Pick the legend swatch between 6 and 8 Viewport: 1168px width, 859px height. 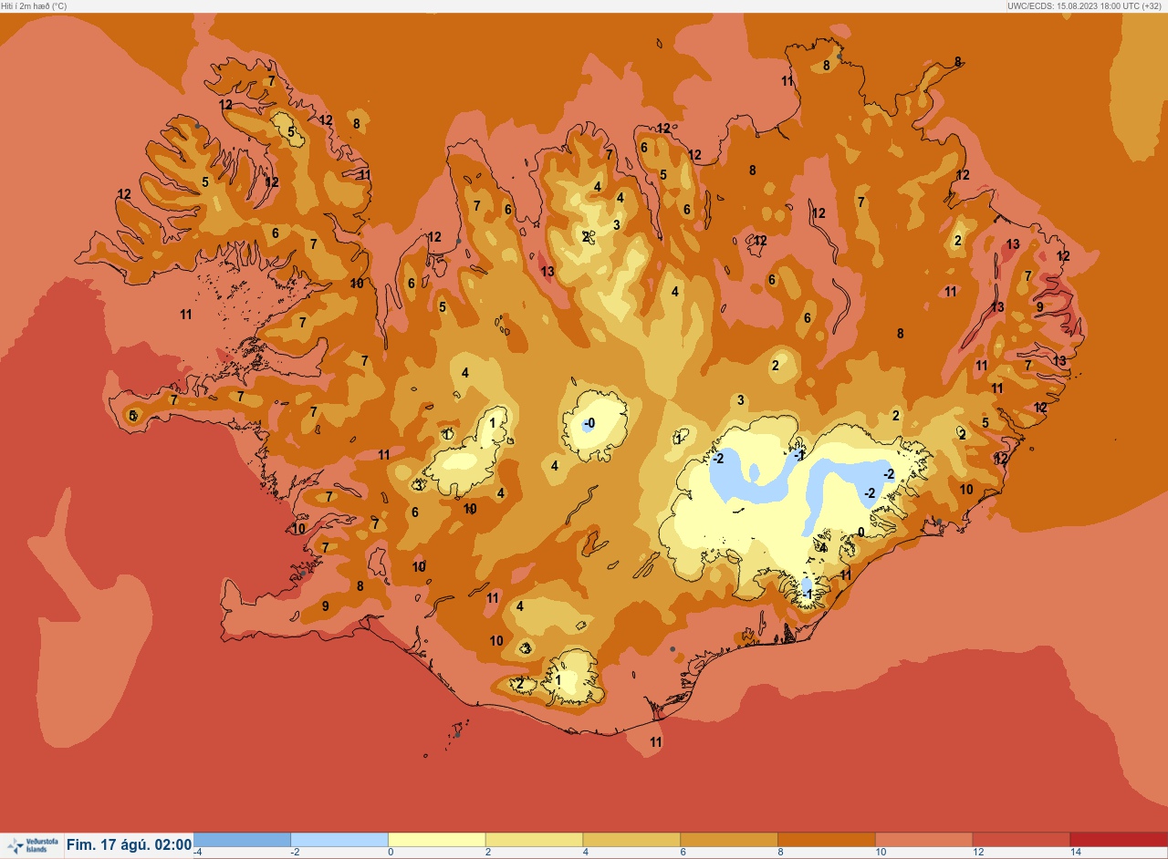click(x=729, y=840)
